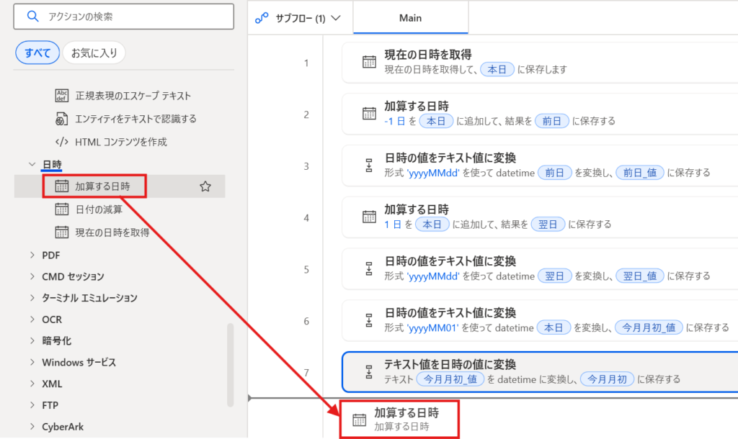
Task: Select HTML コンテンツを作成 action
Action: (121, 142)
